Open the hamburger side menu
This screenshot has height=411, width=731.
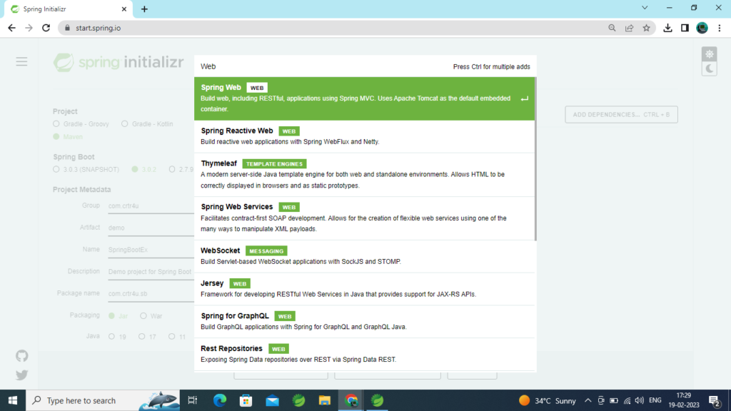click(x=21, y=61)
